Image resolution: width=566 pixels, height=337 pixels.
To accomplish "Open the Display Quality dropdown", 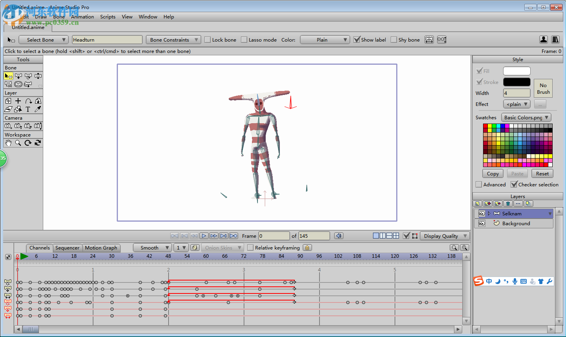I will click(x=445, y=236).
